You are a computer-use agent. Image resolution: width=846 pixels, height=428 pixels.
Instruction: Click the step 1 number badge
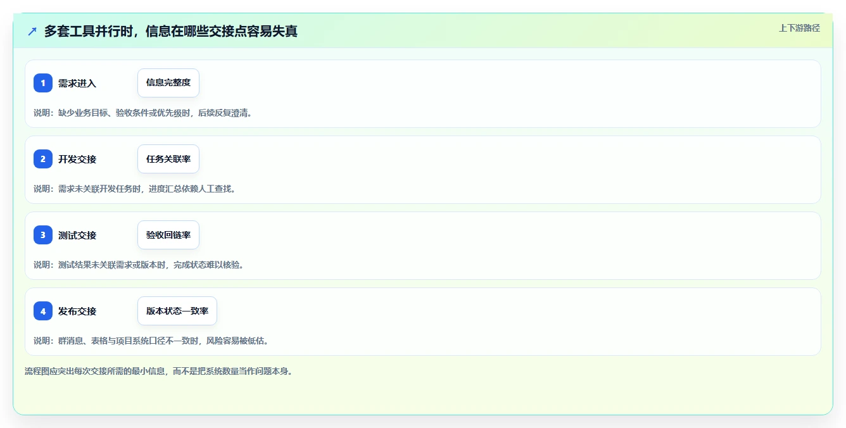(x=43, y=83)
